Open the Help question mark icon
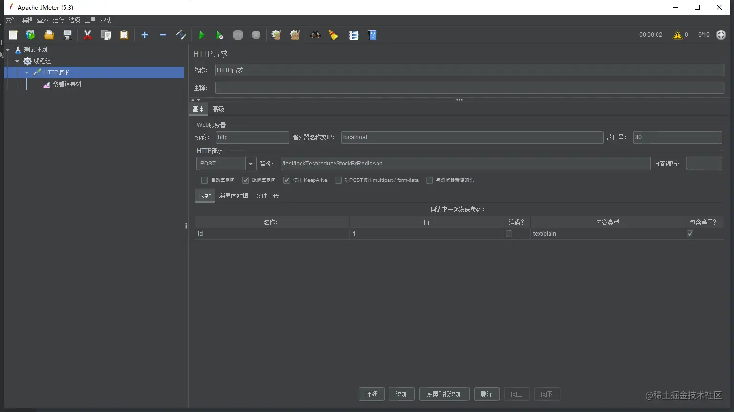This screenshot has width=734, height=412. click(x=373, y=35)
